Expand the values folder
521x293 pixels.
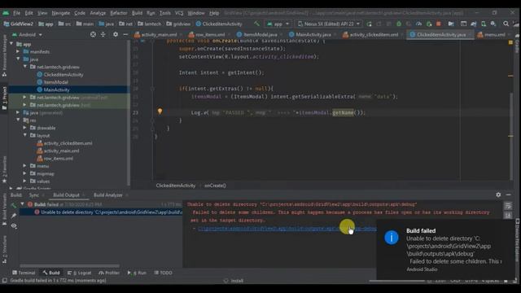click(x=25, y=181)
